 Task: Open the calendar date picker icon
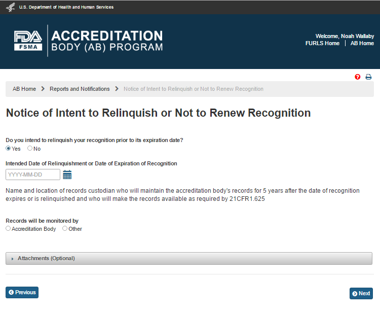click(67, 175)
